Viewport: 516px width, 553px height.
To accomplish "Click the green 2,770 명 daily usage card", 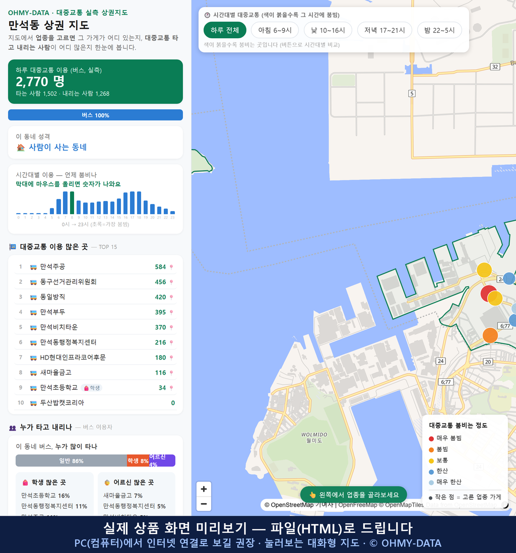I will 95,82.
